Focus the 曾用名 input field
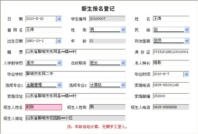 pyautogui.click(x=43, y=30)
